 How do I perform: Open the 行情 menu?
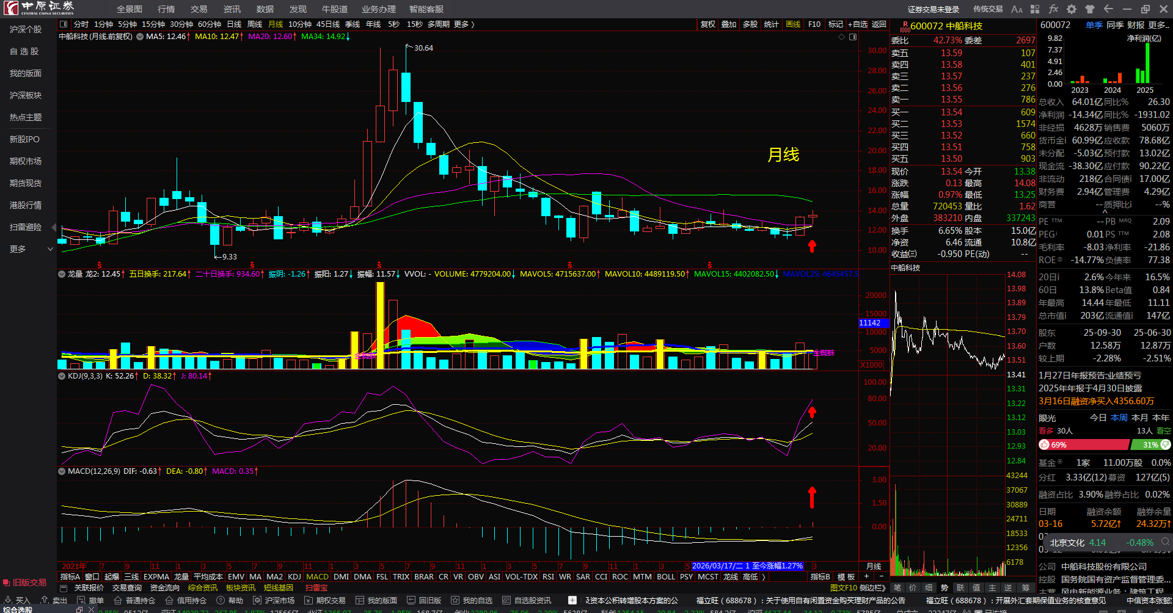pyautogui.click(x=166, y=9)
